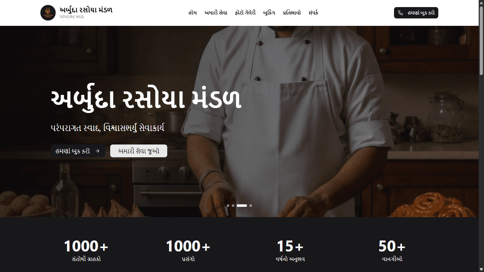Click the header હમણાં બુક કરો button
The image size is (484, 272).
(x=416, y=13)
